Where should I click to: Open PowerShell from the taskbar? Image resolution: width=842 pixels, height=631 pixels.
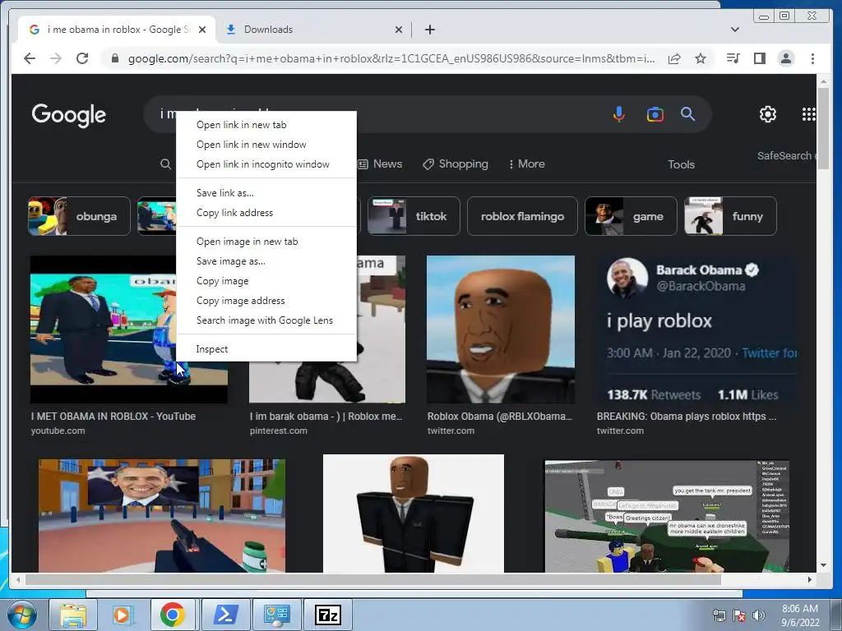pos(225,615)
